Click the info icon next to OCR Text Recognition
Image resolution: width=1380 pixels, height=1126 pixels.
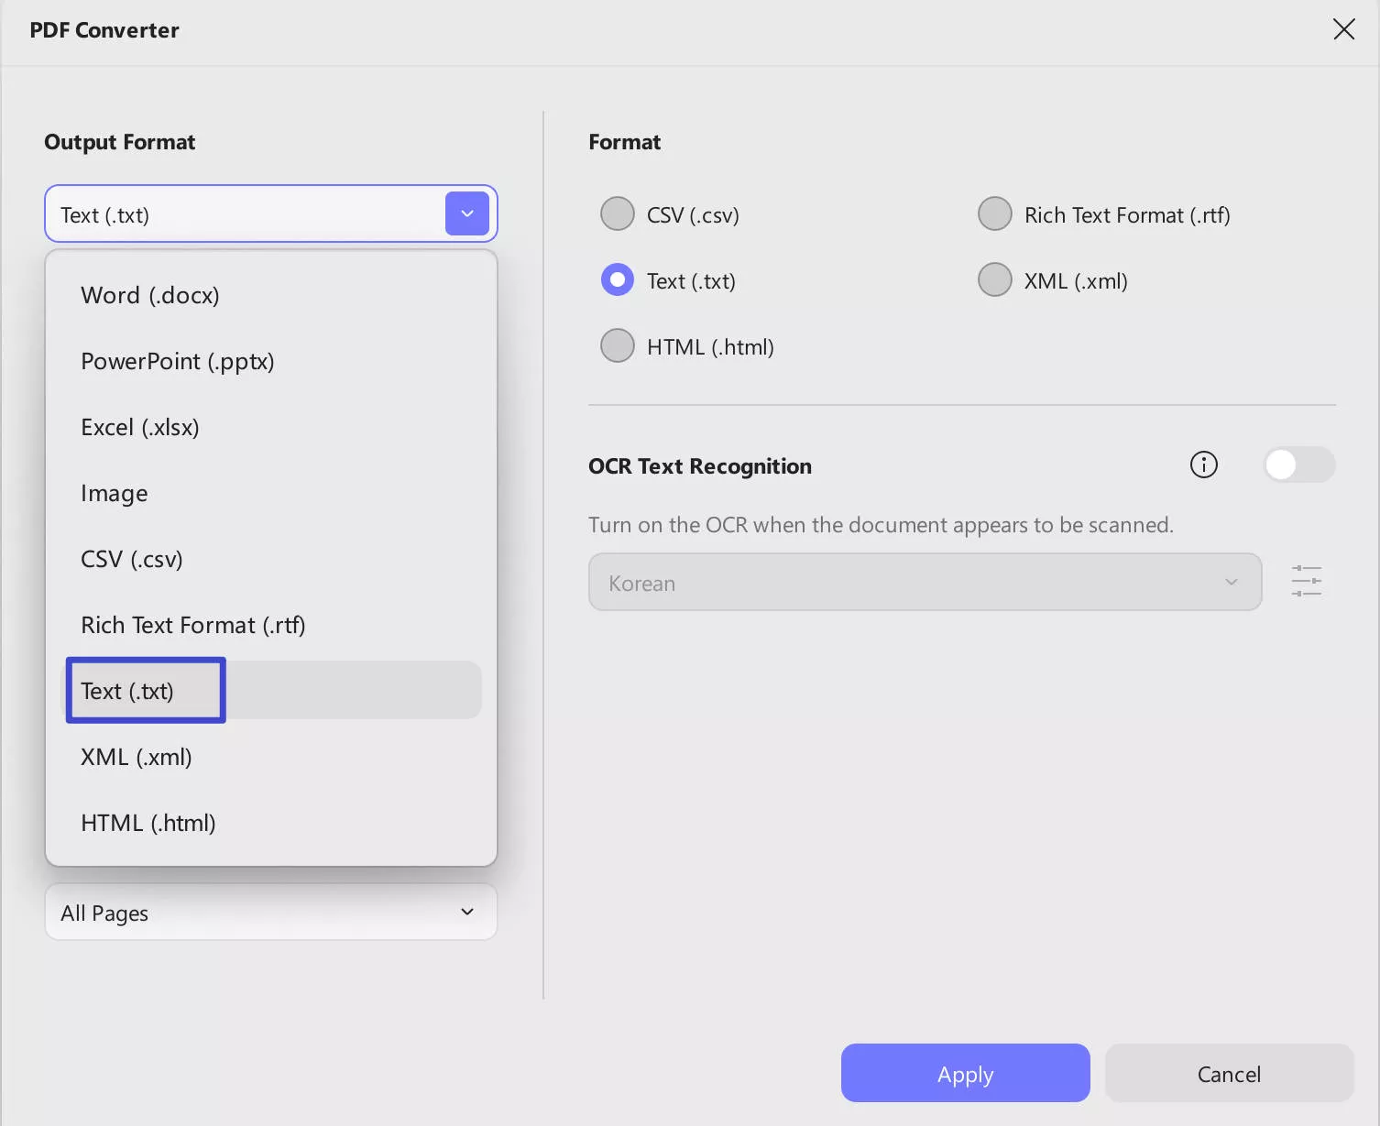[1203, 465]
